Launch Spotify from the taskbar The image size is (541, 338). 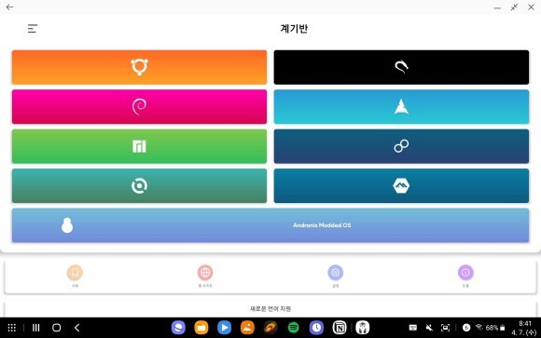294,328
